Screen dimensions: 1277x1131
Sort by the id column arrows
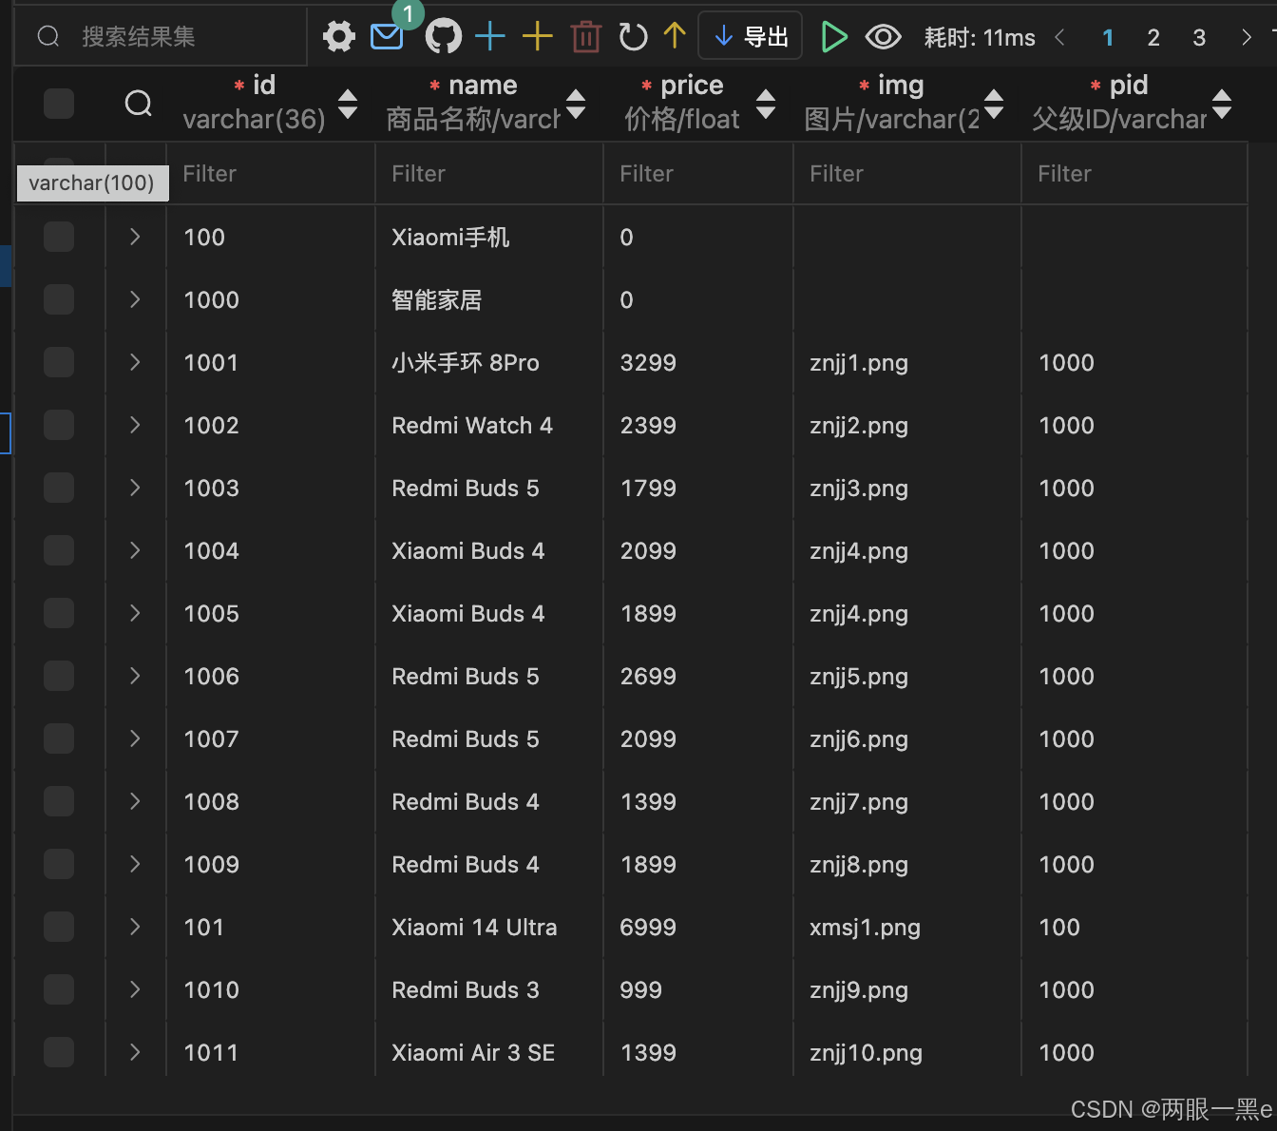348,104
